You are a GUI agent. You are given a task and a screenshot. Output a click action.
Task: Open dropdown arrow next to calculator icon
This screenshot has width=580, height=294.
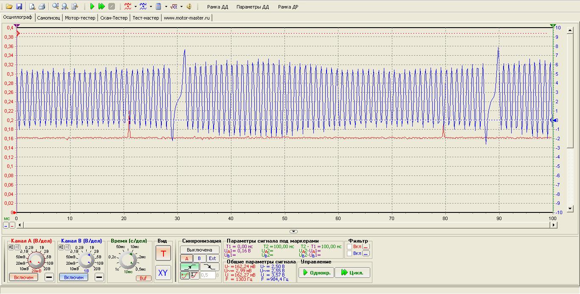(166, 7)
